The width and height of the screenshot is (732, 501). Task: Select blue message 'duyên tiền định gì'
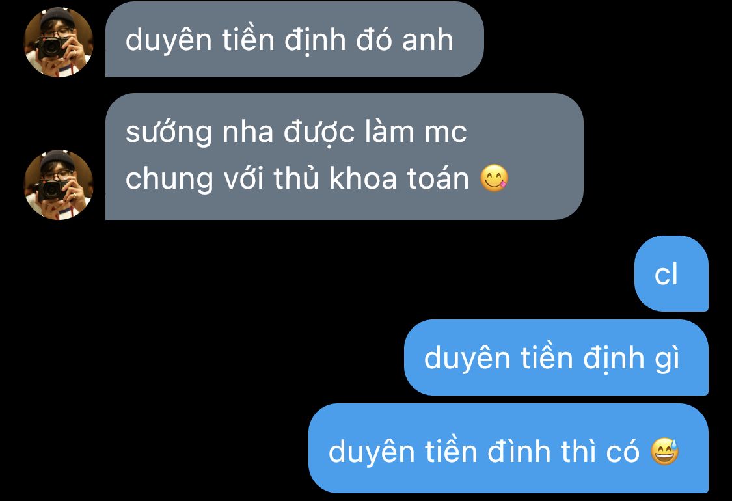tap(556, 358)
